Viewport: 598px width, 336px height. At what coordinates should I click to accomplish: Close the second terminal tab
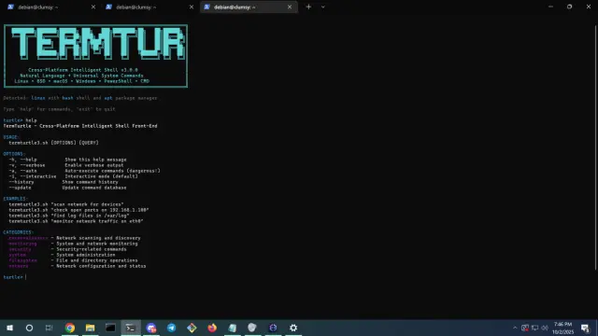[x=191, y=7]
